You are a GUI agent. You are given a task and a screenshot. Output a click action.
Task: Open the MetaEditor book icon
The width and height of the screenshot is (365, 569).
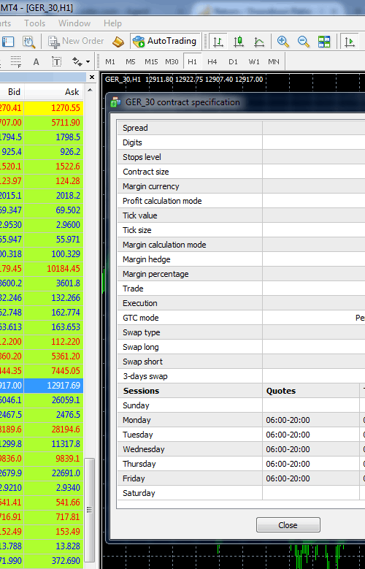118,42
